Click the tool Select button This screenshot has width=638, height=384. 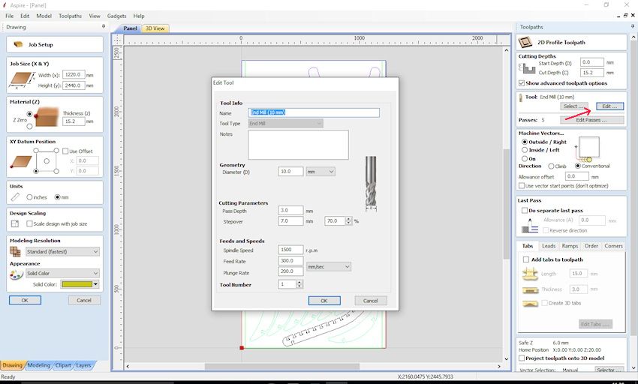pos(574,106)
